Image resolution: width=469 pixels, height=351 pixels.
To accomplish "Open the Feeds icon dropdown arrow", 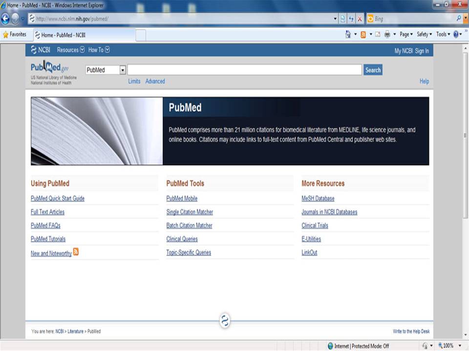I will pyautogui.click(x=371, y=34).
